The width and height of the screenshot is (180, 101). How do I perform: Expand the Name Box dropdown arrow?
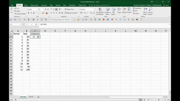(20, 24)
